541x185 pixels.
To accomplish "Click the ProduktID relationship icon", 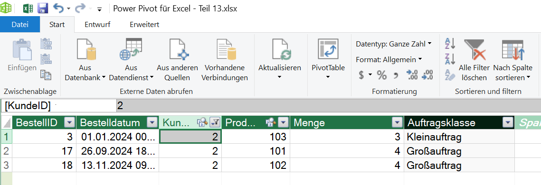I will click(x=271, y=122).
